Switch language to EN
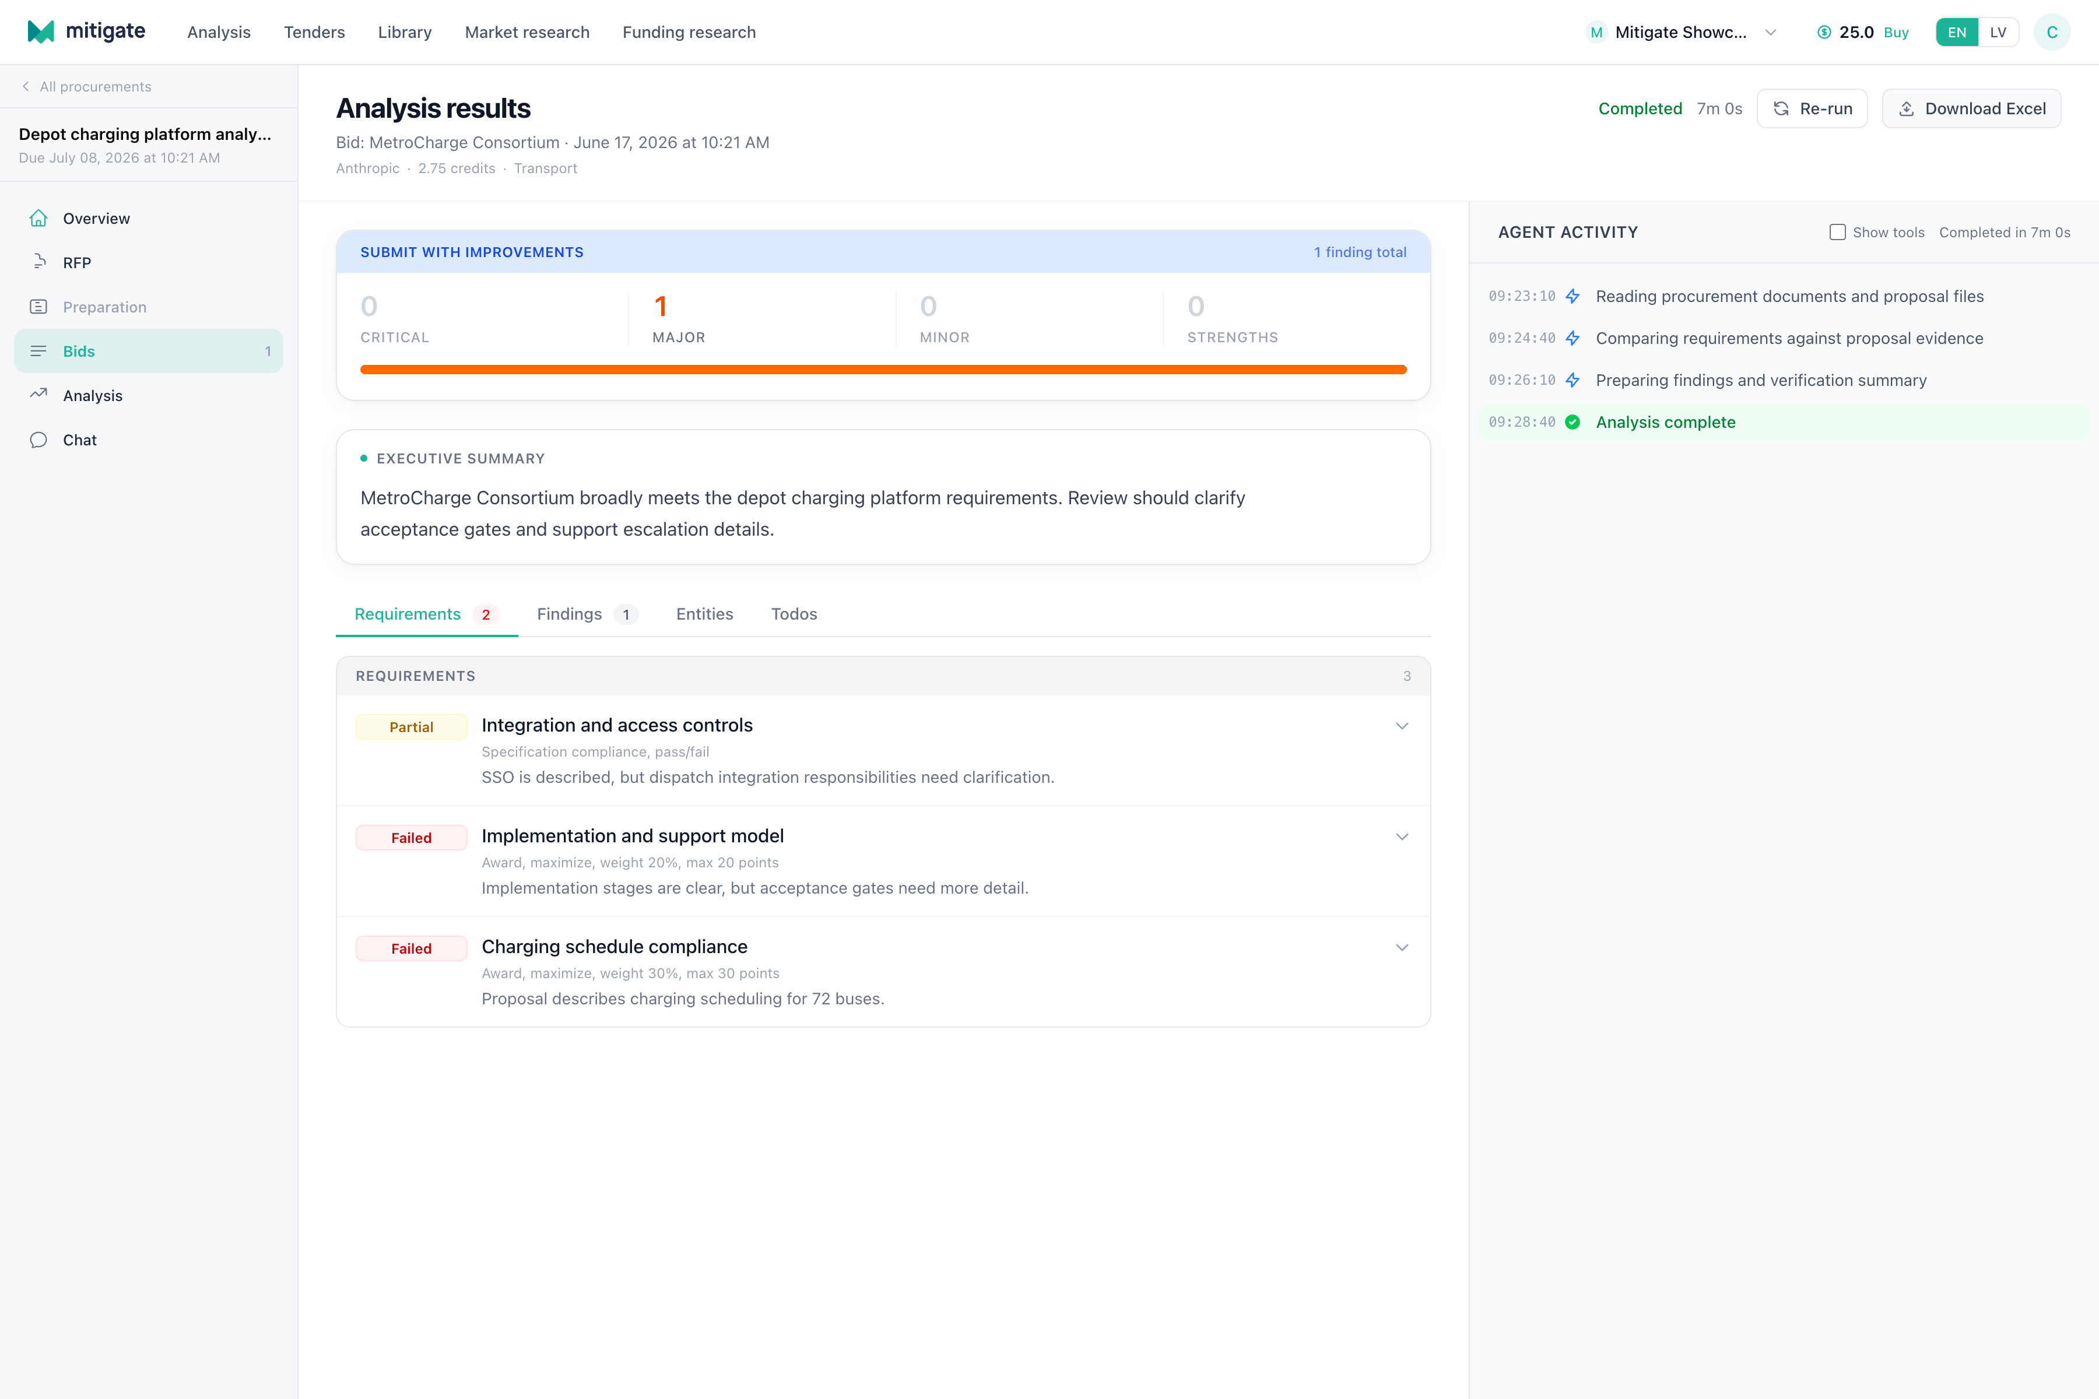Viewport: 2099px width, 1399px height. 1956,32
